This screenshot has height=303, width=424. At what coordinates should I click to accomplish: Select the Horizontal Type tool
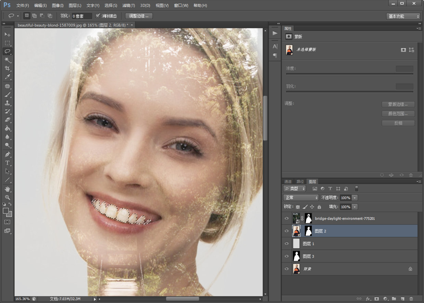point(7,163)
